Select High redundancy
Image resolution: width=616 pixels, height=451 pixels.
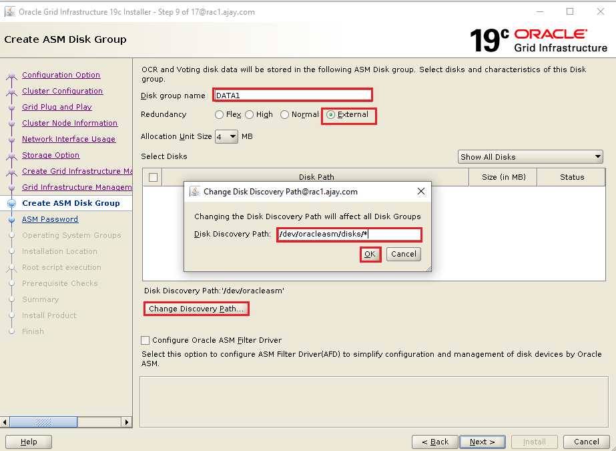click(x=249, y=114)
